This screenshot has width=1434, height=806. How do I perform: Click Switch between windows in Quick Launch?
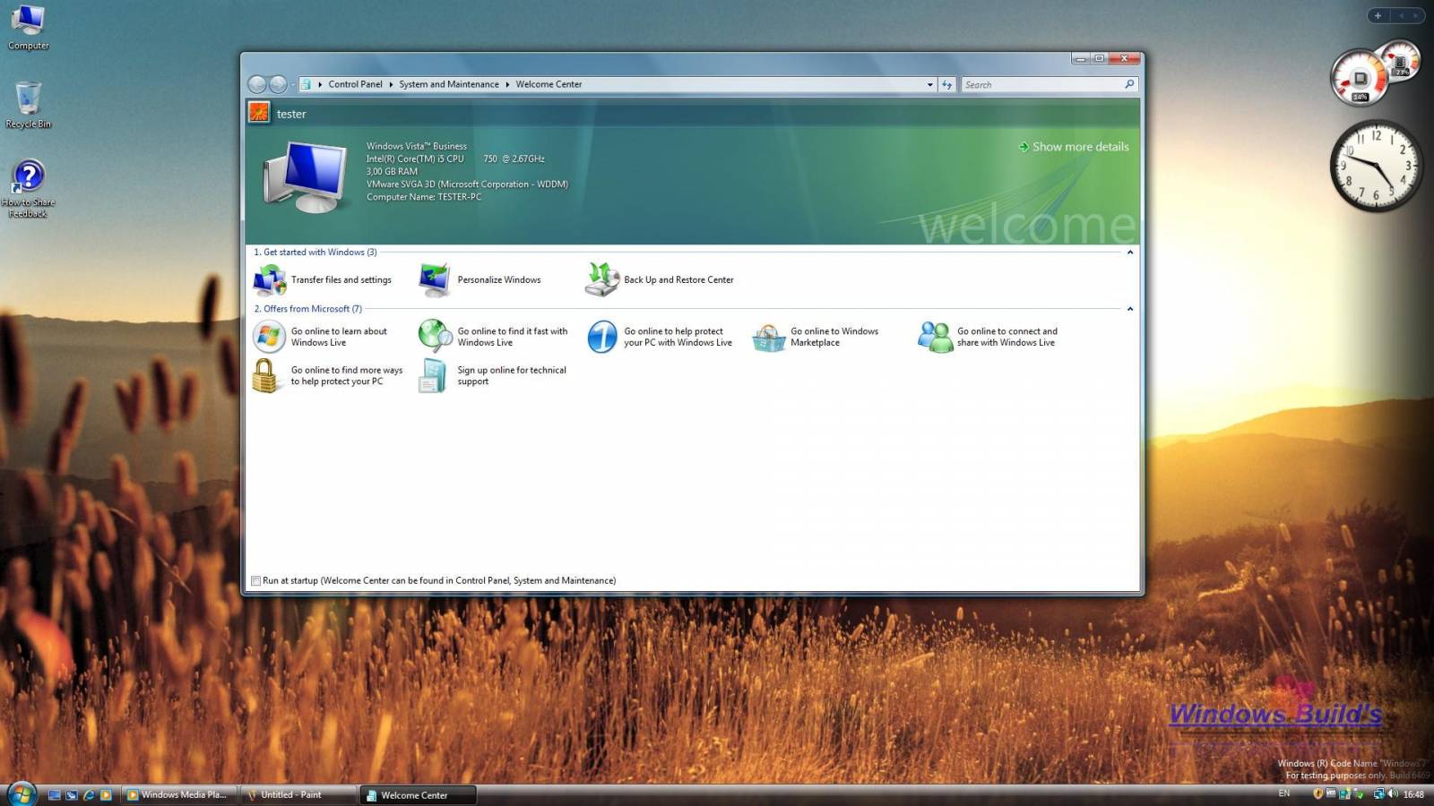click(x=72, y=794)
